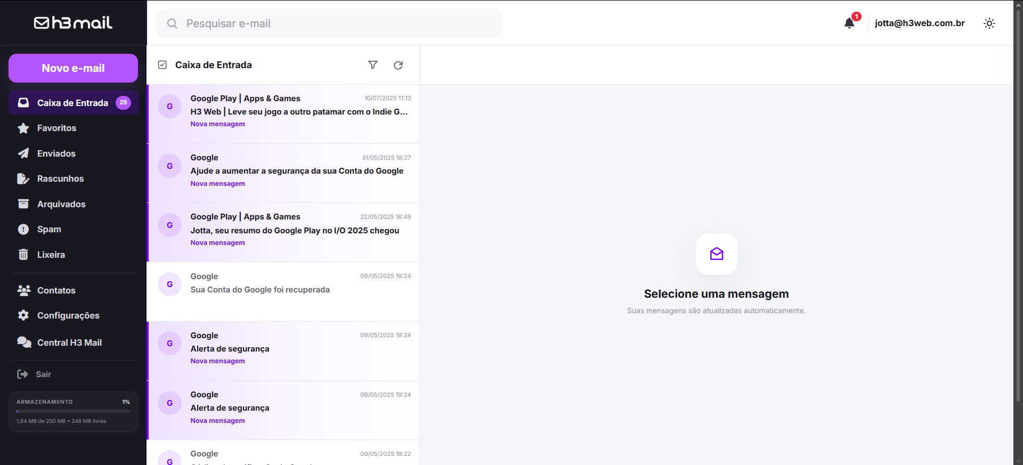Click avatar of 31/05/2025 18:27 email

170,166
